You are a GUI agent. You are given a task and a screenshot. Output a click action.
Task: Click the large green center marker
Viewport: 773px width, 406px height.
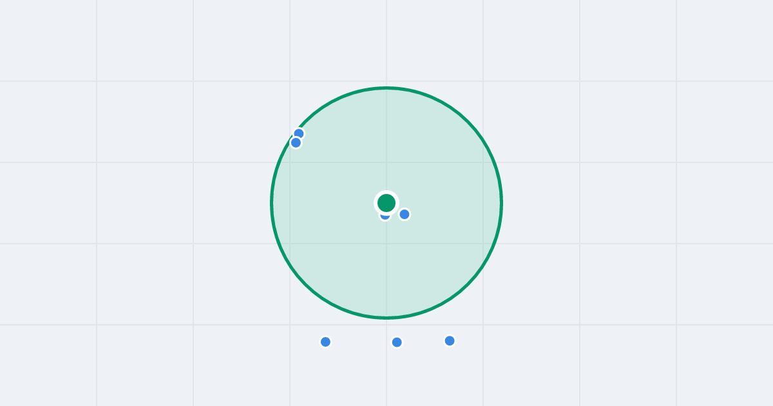[x=386, y=203]
